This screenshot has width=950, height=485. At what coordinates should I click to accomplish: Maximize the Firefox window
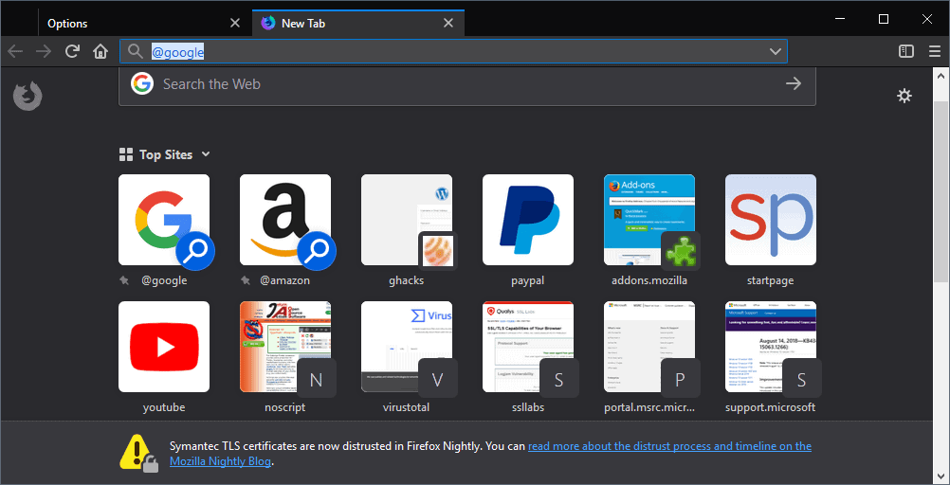tap(884, 19)
